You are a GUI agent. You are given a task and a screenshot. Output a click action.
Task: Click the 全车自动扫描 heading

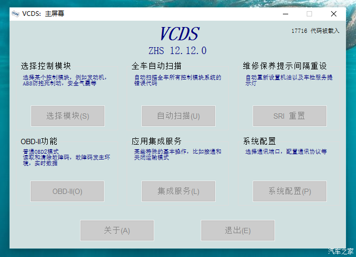tap(156, 66)
